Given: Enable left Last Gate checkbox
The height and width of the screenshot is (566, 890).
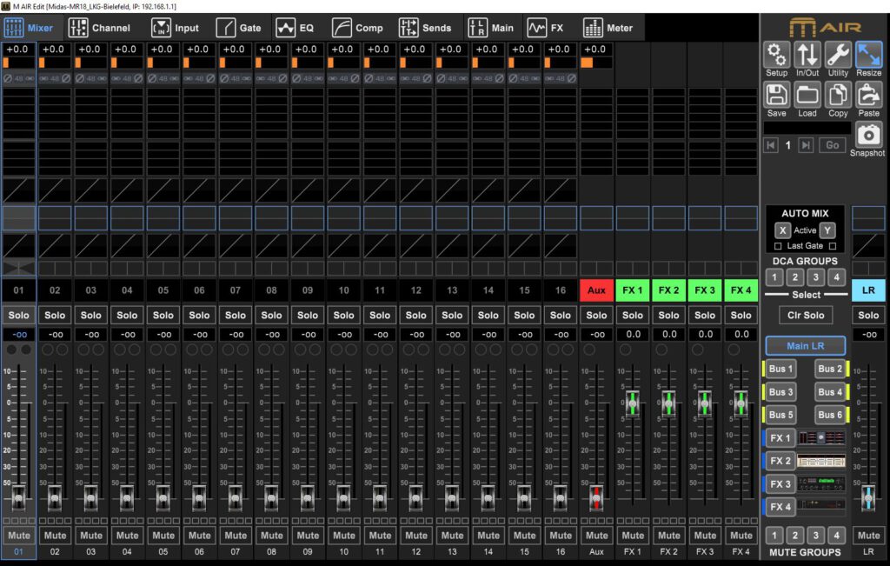Looking at the screenshot, I should click(x=778, y=246).
